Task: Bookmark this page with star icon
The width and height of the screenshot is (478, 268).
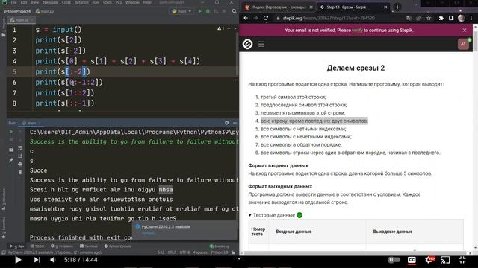Action: click(x=429, y=18)
